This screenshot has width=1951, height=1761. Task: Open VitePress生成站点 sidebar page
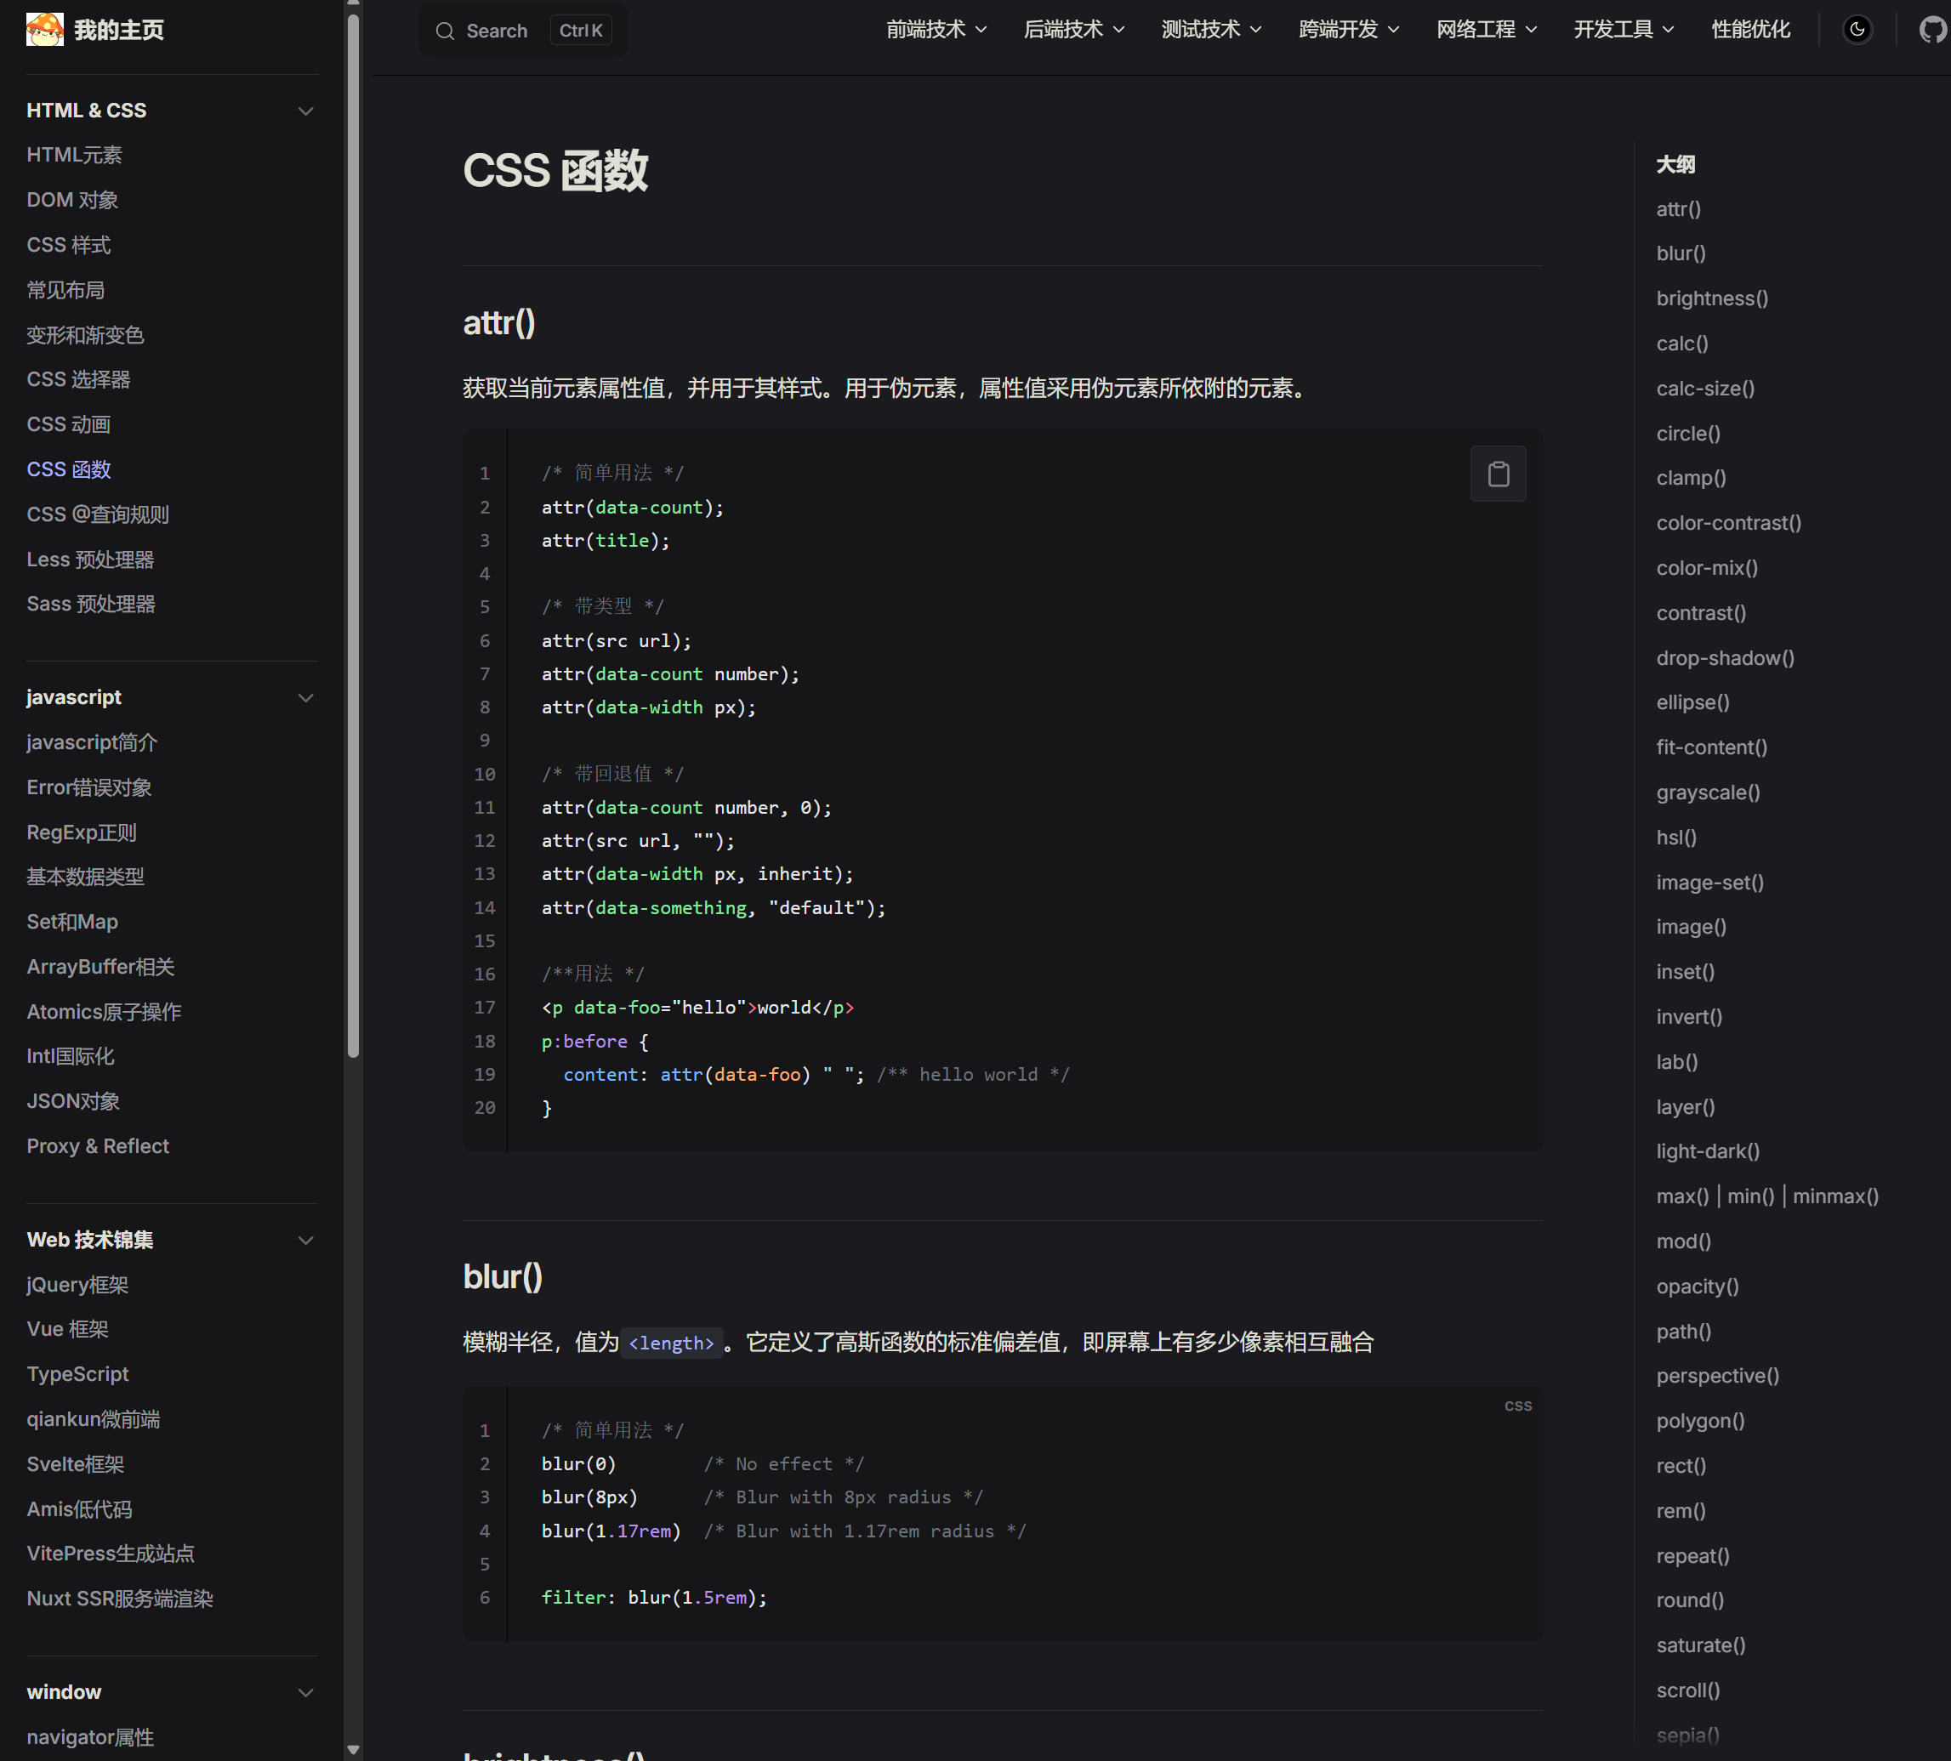click(111, 1555)
